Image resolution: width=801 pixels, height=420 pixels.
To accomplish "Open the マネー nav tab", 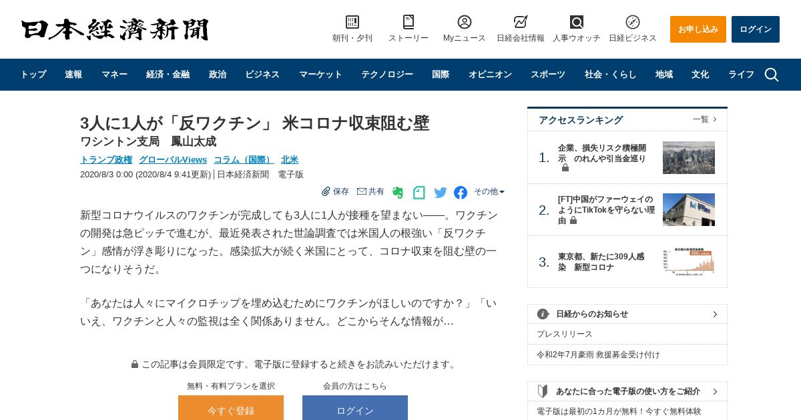I will coord(114,75).
